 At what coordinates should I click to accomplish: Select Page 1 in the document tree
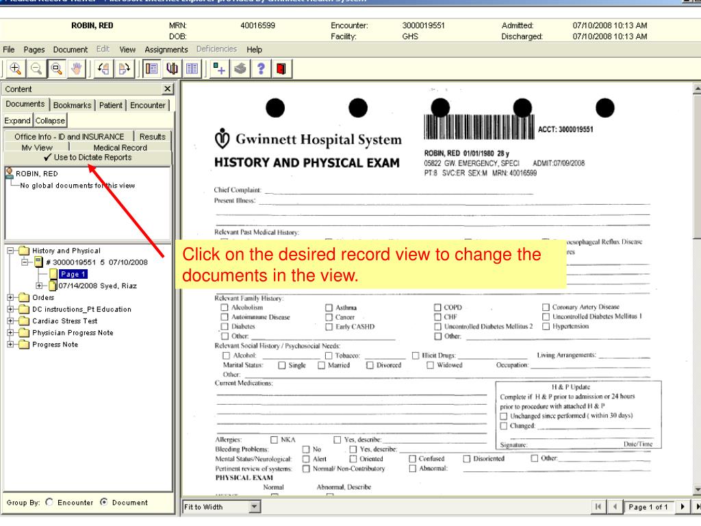point(73,274)
